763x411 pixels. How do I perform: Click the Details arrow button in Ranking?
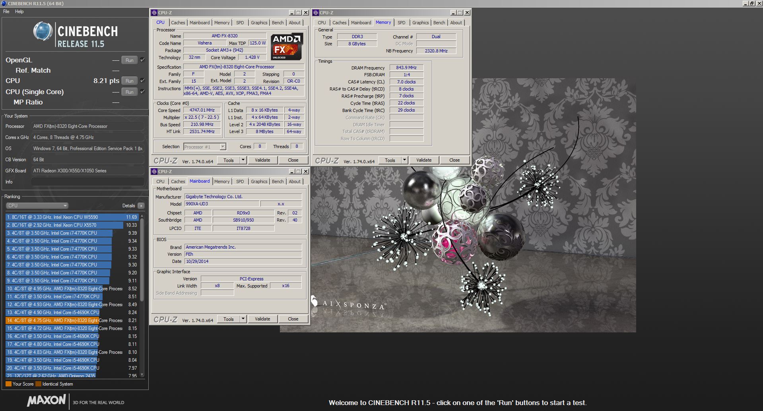coord(141,206)
